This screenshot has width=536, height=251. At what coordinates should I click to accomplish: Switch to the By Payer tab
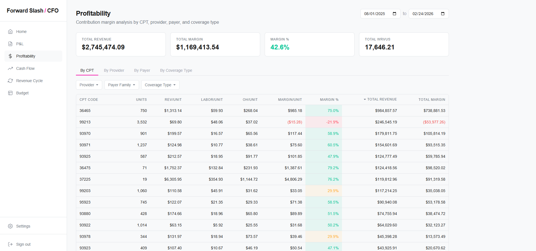click(142, 70)
